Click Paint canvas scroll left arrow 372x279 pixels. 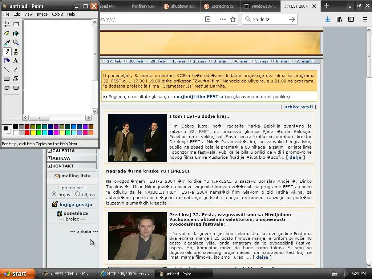point(26,117)
